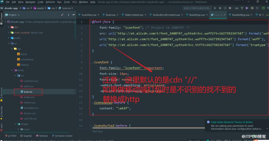Open Git show history clock icon
Viewport: 269px width, 141px height.
252,8
